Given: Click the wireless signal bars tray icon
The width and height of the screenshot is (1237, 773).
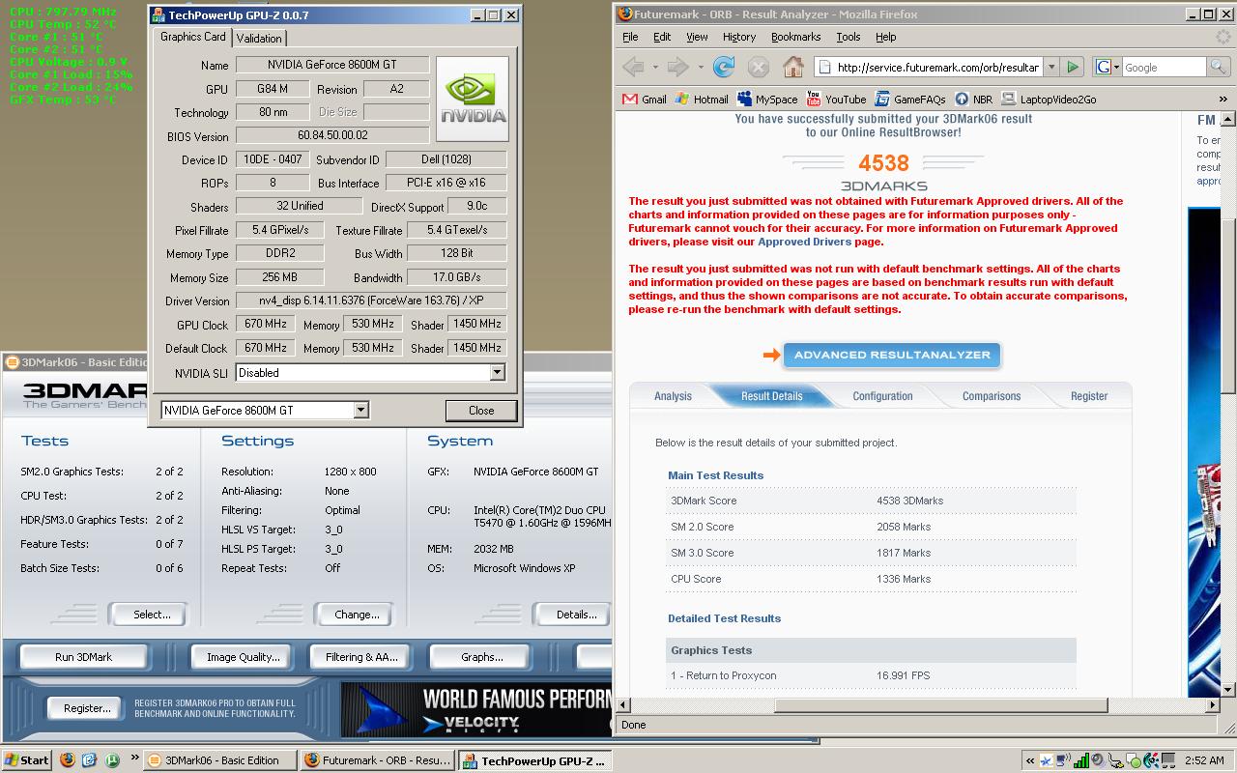Looking at the screenshot, I should click(1082, 760).
